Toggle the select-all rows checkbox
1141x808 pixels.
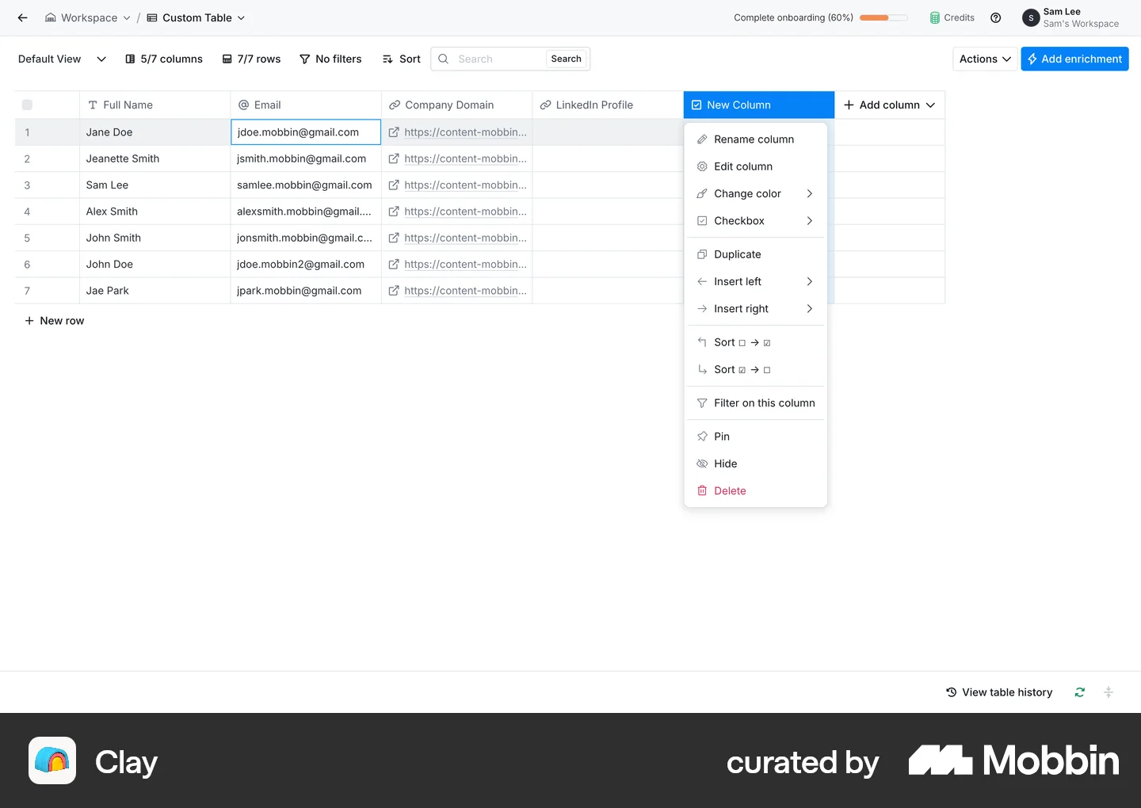pyautogui.click(x=27, y=105)
